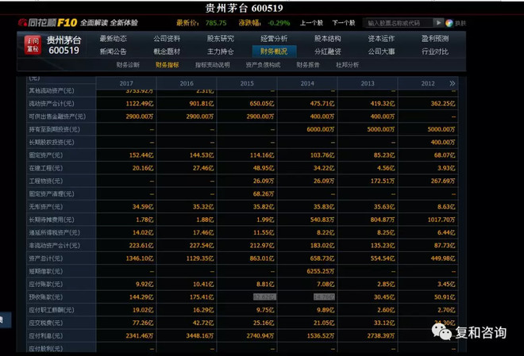Click the 2014 column header
Image resolution: width=524 pixels, height=356 pixels.
tap(307, 83)
